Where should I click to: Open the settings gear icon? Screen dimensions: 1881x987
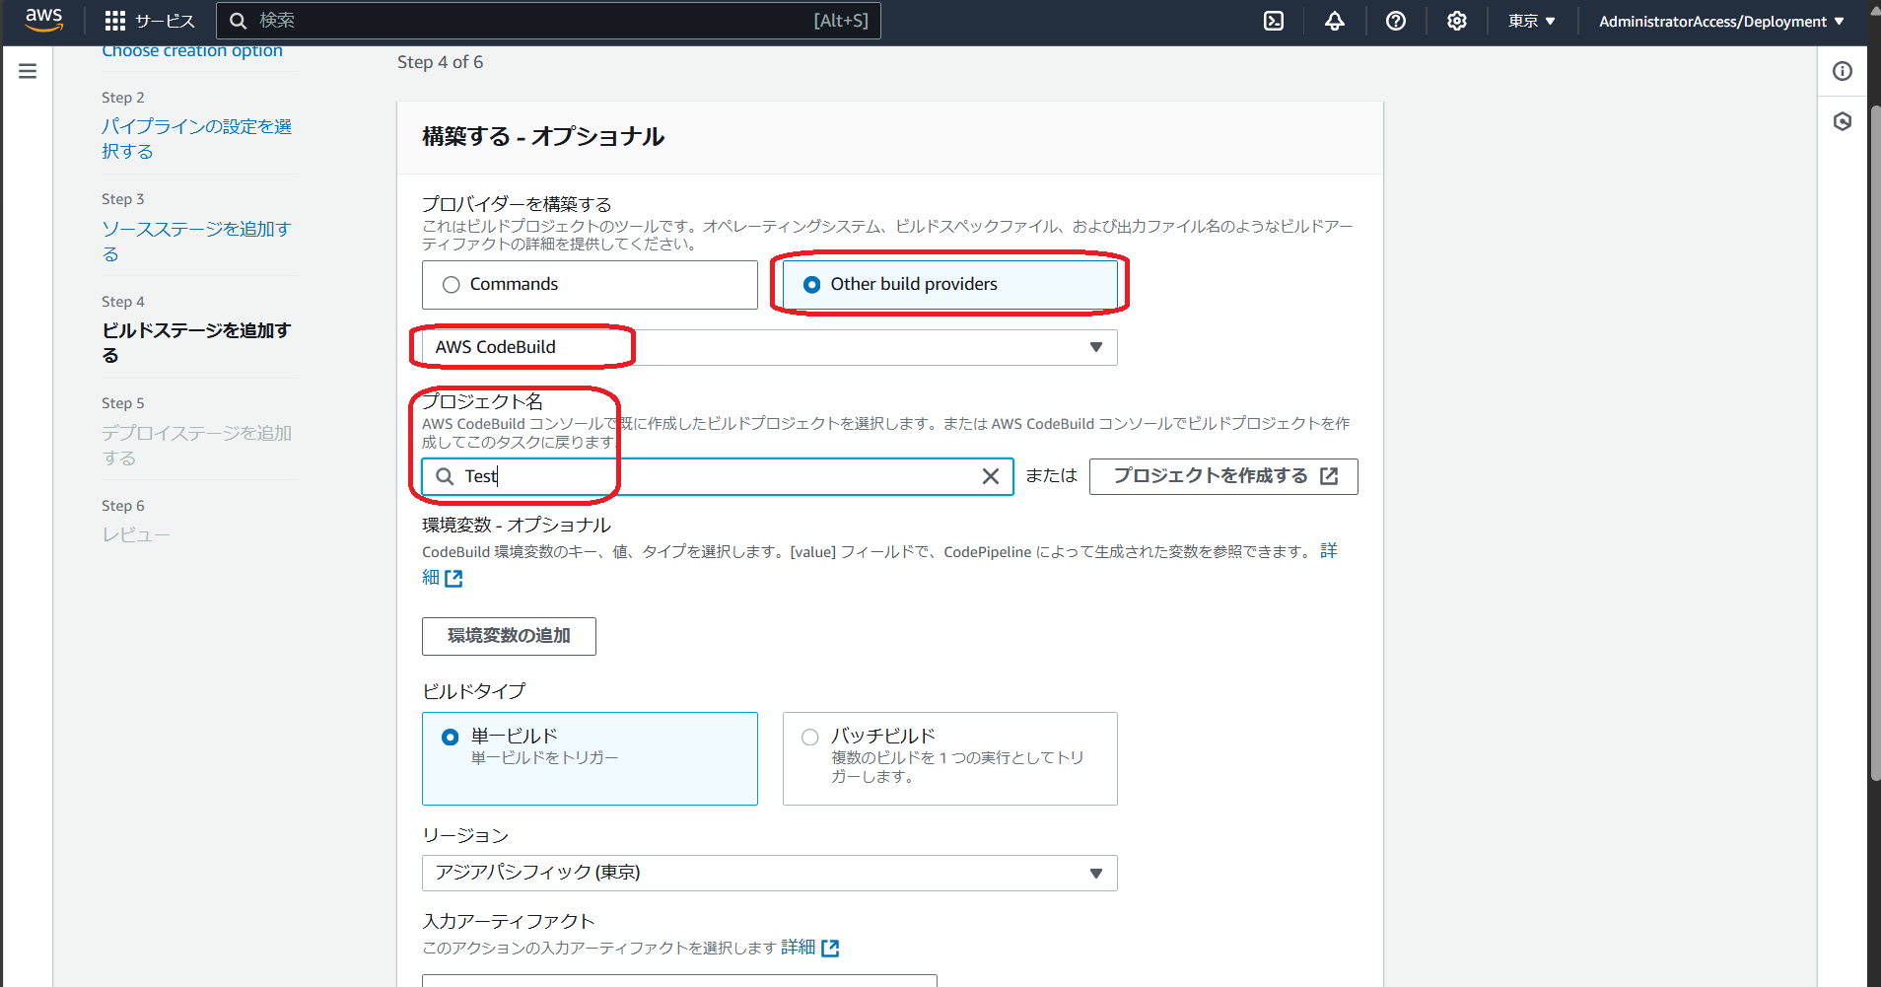(1457, 21)
